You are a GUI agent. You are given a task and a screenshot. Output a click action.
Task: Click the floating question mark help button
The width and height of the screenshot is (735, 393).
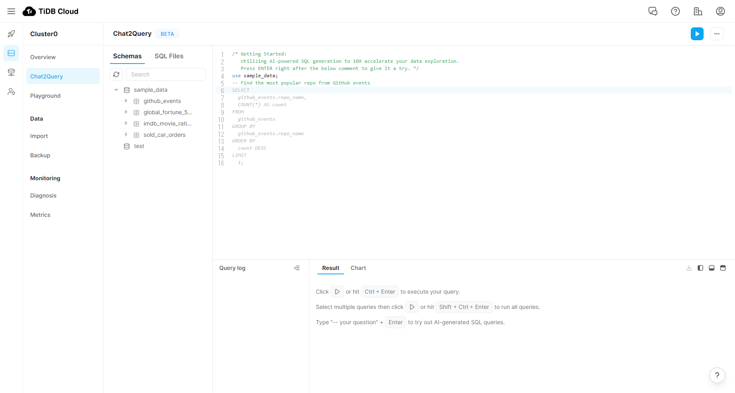pyautogui.click(x=717, y=375)
